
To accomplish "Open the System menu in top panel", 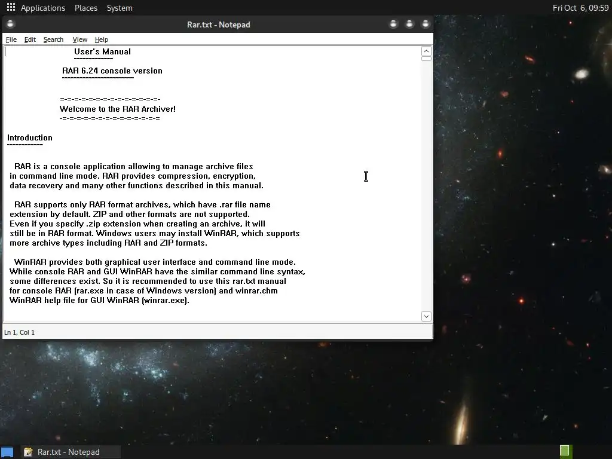I will pyautogui.click(x=120, y=8).
